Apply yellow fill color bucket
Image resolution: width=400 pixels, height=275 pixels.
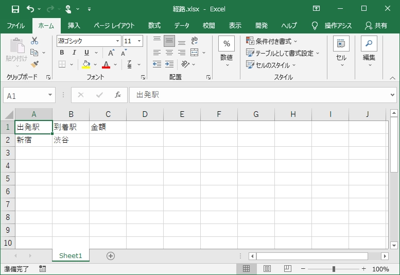(86, 64)
